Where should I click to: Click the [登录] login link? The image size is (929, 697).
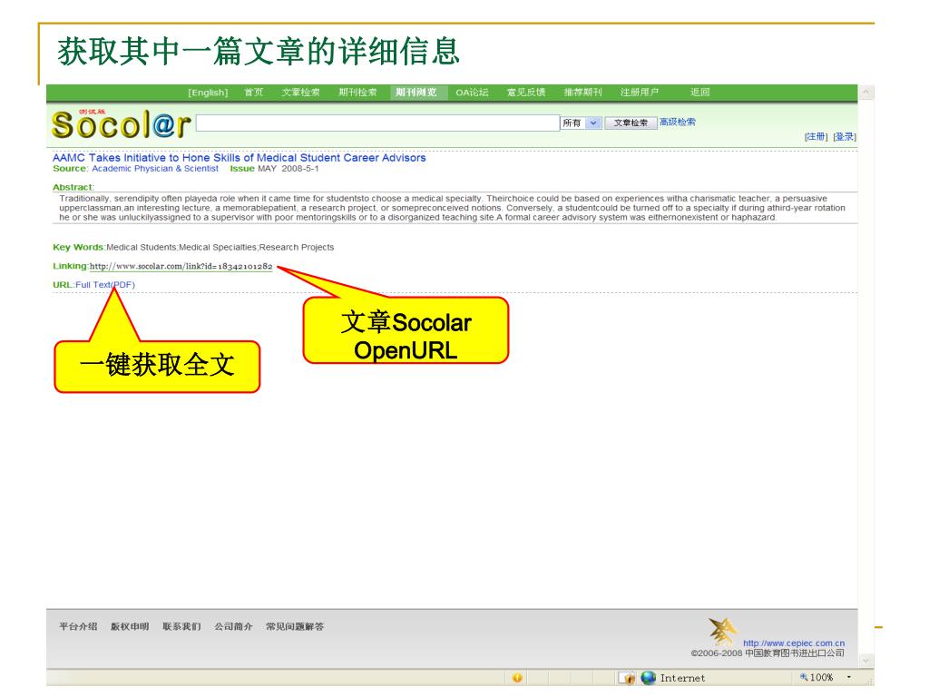click(845, 137)
